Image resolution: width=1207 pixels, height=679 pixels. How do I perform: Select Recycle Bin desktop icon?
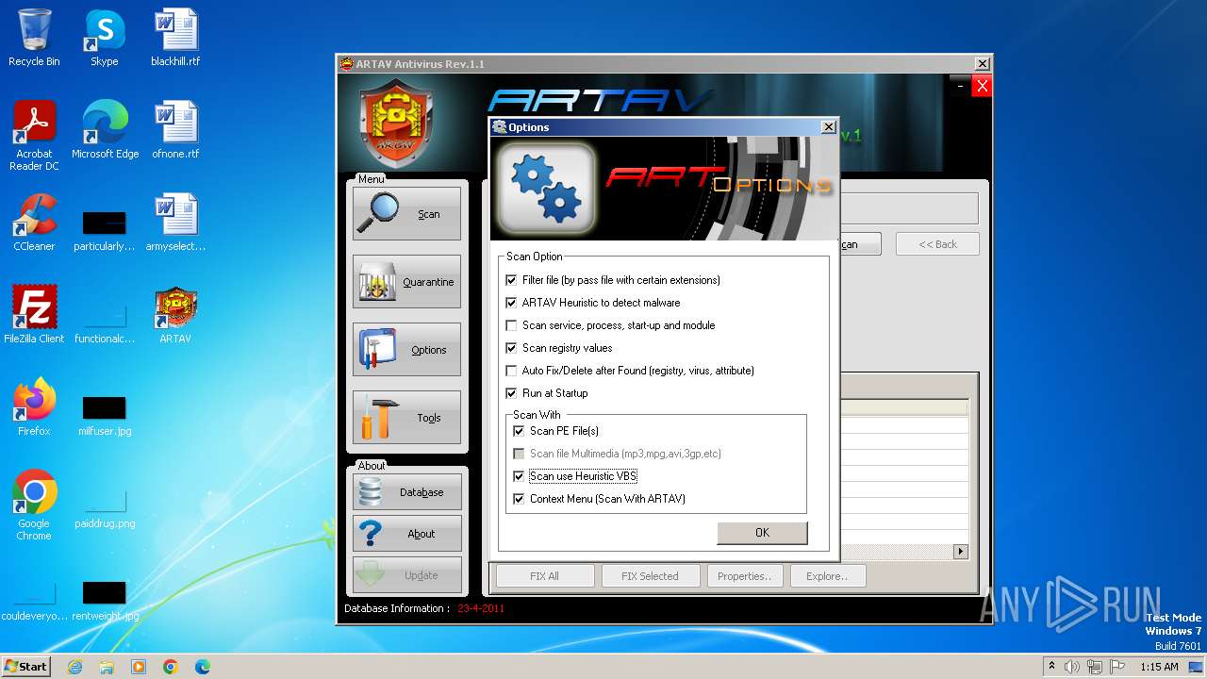click(34, 38)
